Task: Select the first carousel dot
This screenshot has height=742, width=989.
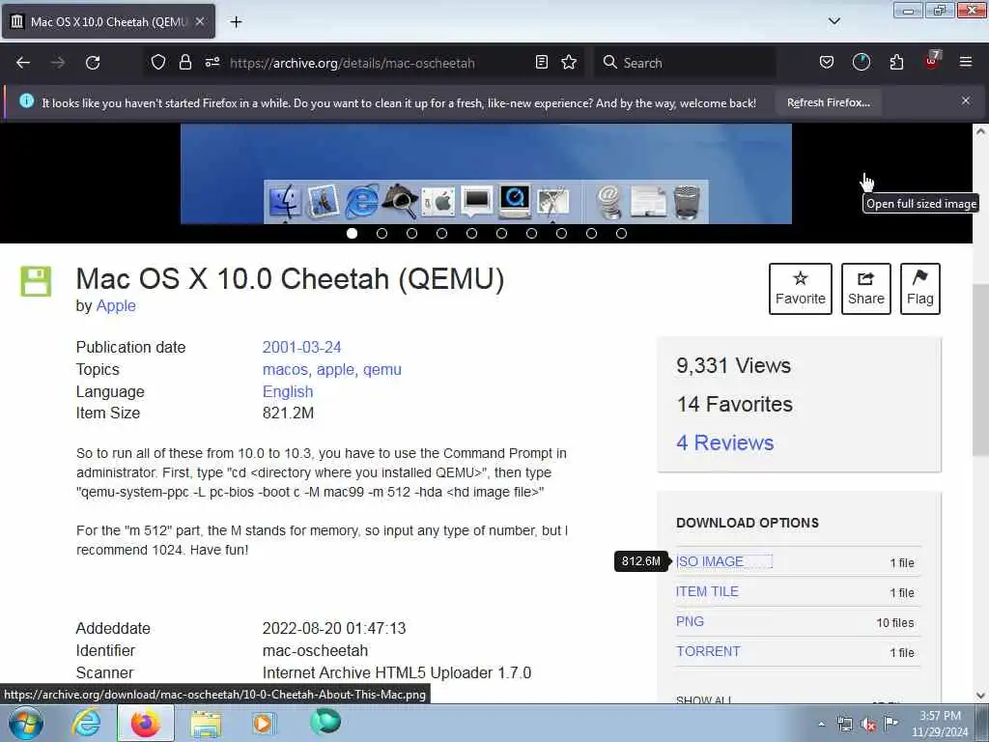Action: pos(352,234)
